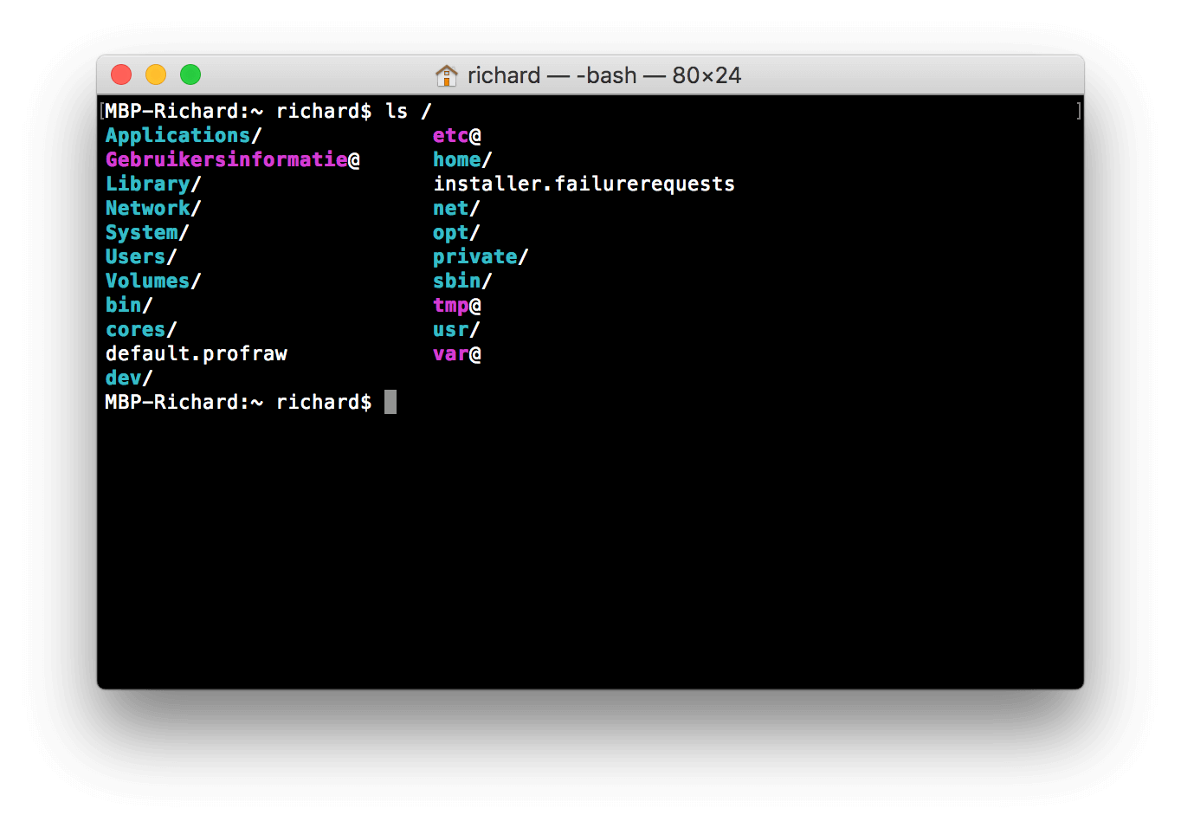Place the cursor at the shell prompt
The image size is (1181, 828).
[x=390, y=401]
